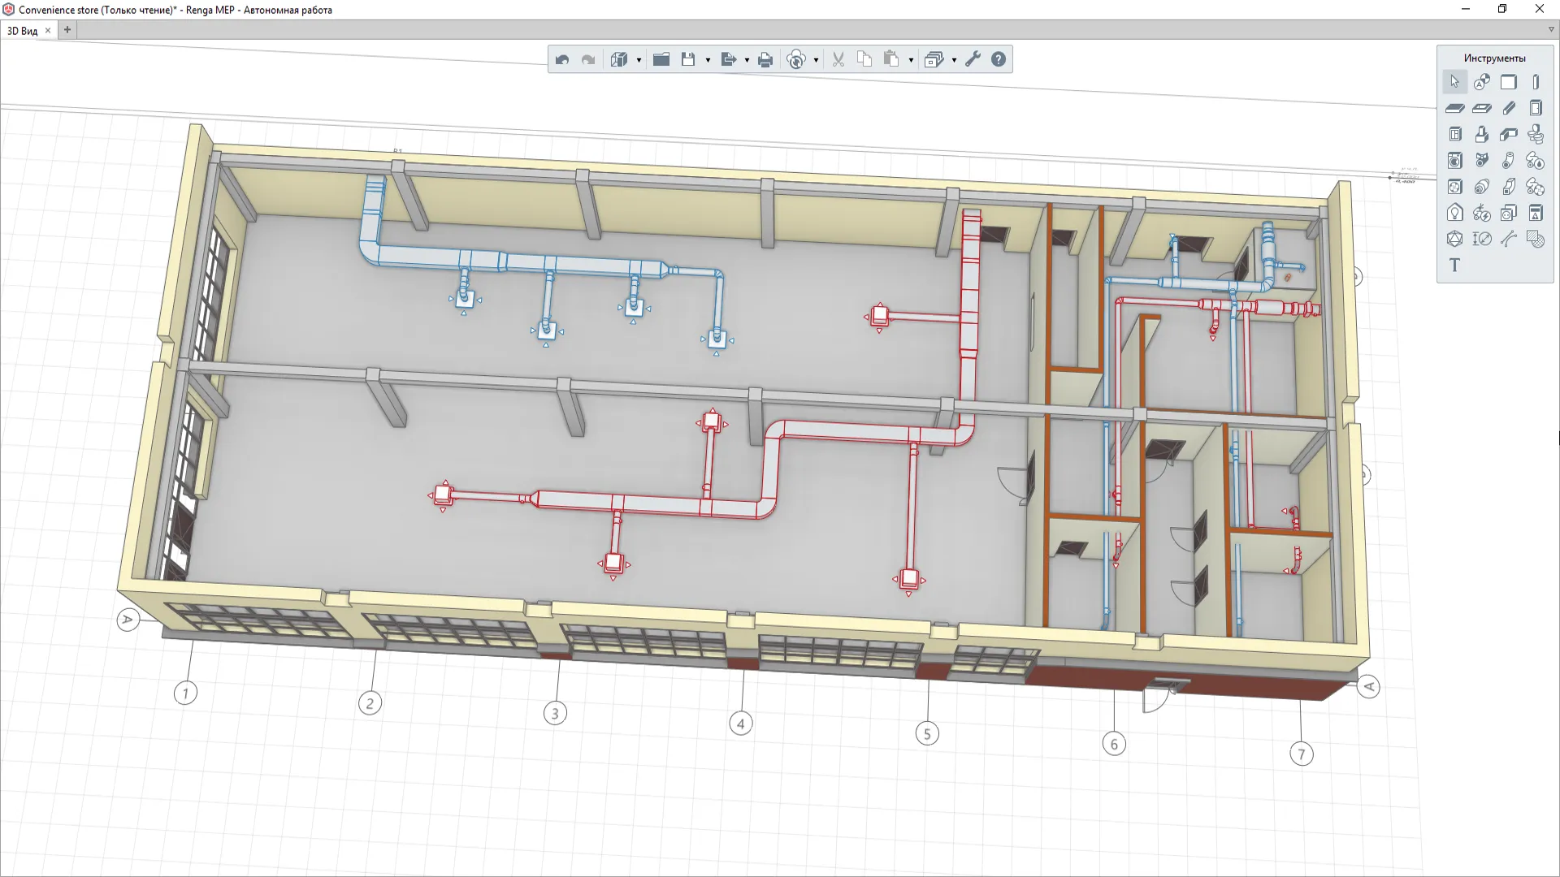Open Help with the question mark
This screenshot has height=877, width=1560.
point(999,59)
